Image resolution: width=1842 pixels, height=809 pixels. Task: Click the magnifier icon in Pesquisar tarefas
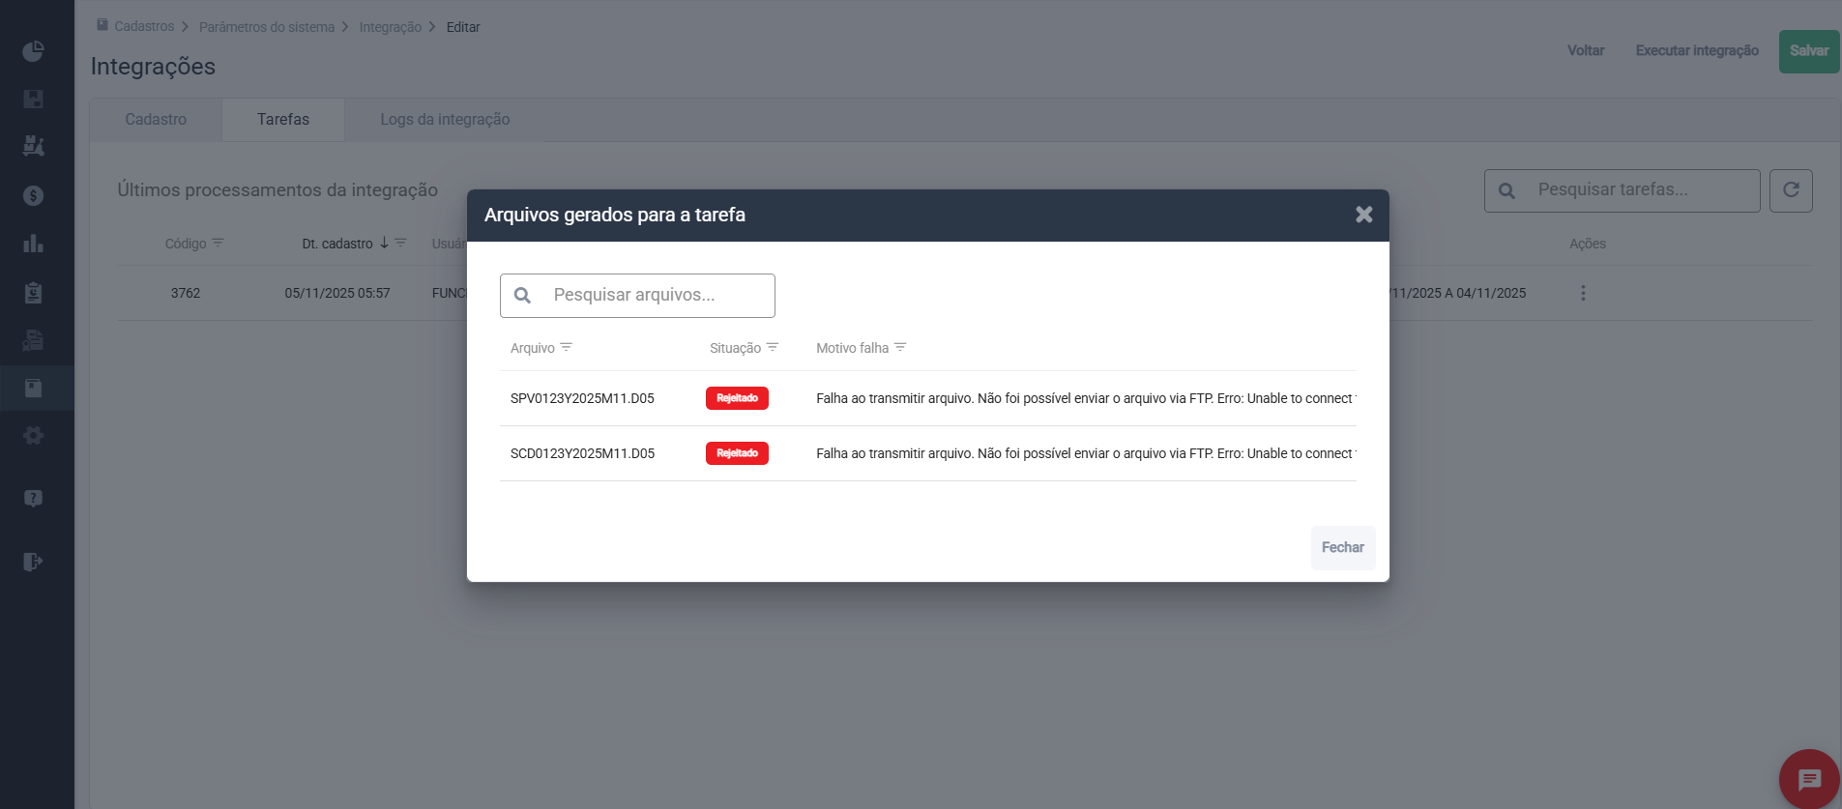[1506, 191]
